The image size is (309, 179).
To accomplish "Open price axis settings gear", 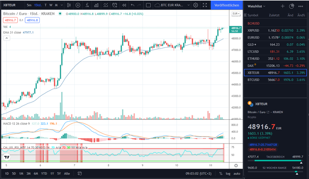I will click(x=236, y=166).
